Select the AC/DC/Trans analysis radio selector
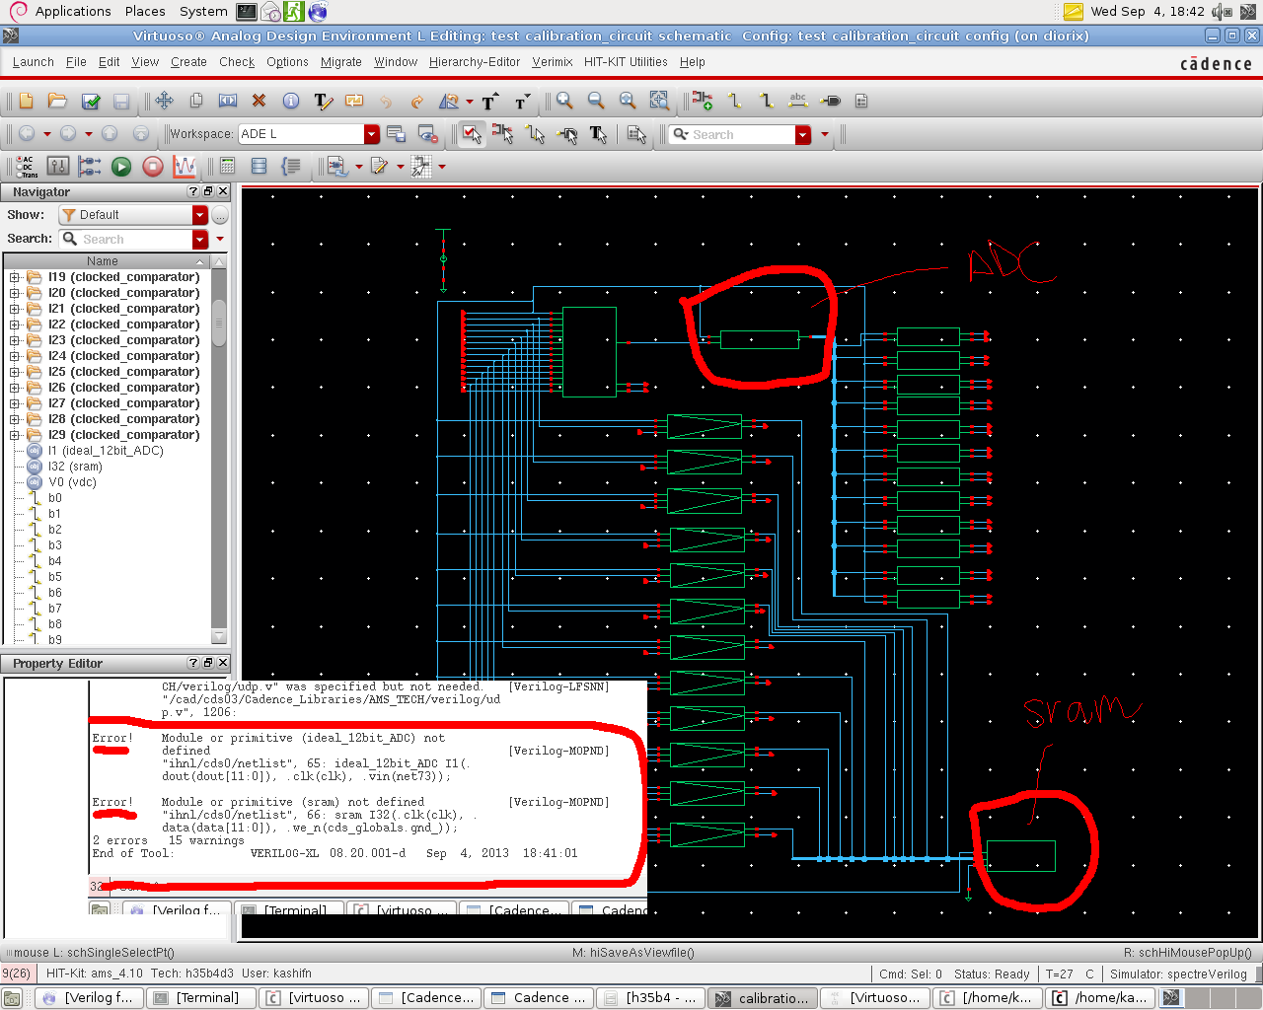1263x1010 pixels. tap(27, 167)
